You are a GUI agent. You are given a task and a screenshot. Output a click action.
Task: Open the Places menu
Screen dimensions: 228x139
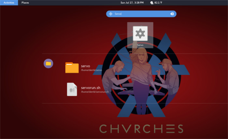tap(25, 3)
